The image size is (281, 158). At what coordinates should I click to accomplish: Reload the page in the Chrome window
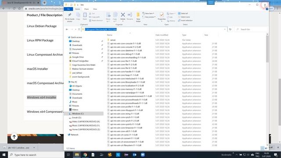[14, 9]
